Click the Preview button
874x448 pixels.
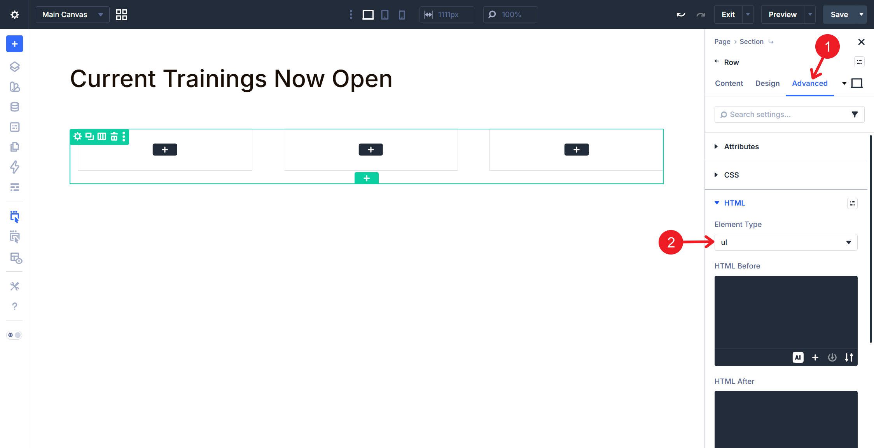(x=782, y=14)
